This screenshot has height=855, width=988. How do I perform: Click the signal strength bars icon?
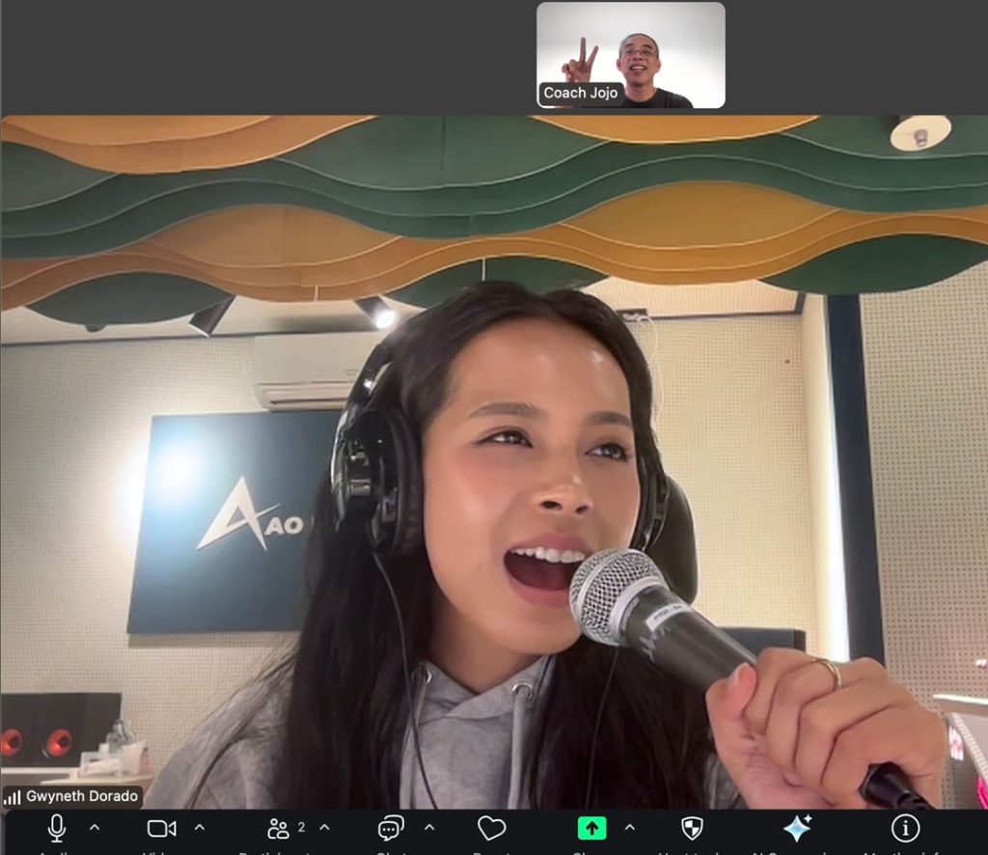coord(12,799)
